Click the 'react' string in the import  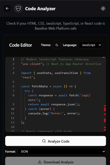27,77
